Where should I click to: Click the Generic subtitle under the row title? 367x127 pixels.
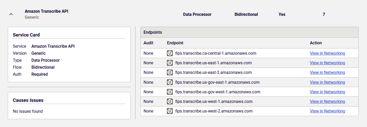pos(32,17)
